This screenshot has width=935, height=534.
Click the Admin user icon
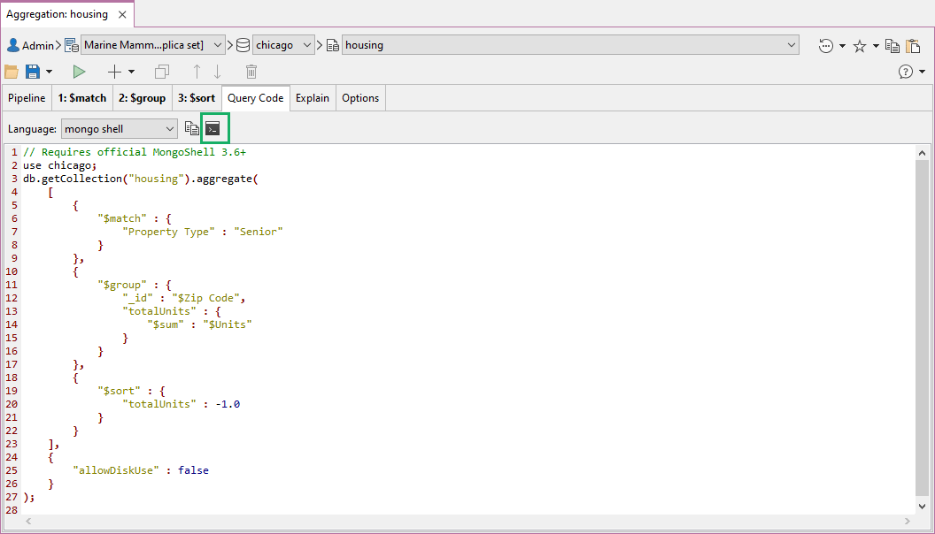[x=13, y=45]
